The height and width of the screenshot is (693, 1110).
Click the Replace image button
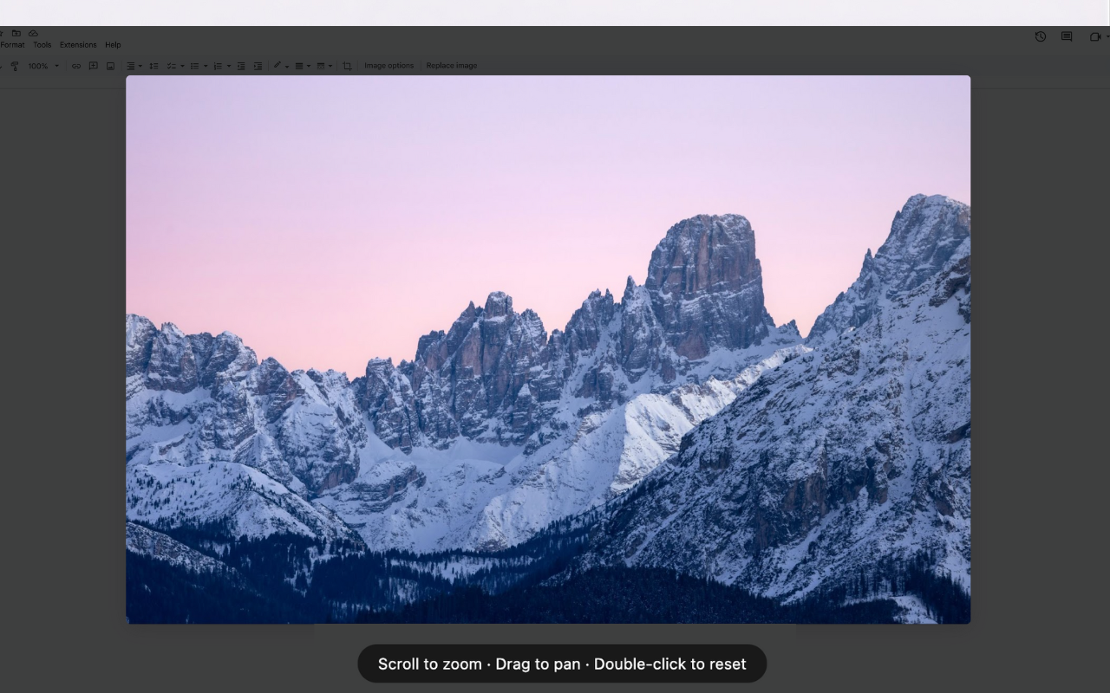[x=452, y=66]
